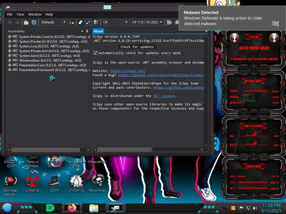The width and height of the screenshot is (286, 214).
Task: Click the network tray icon
Action: tap(248, 208)
